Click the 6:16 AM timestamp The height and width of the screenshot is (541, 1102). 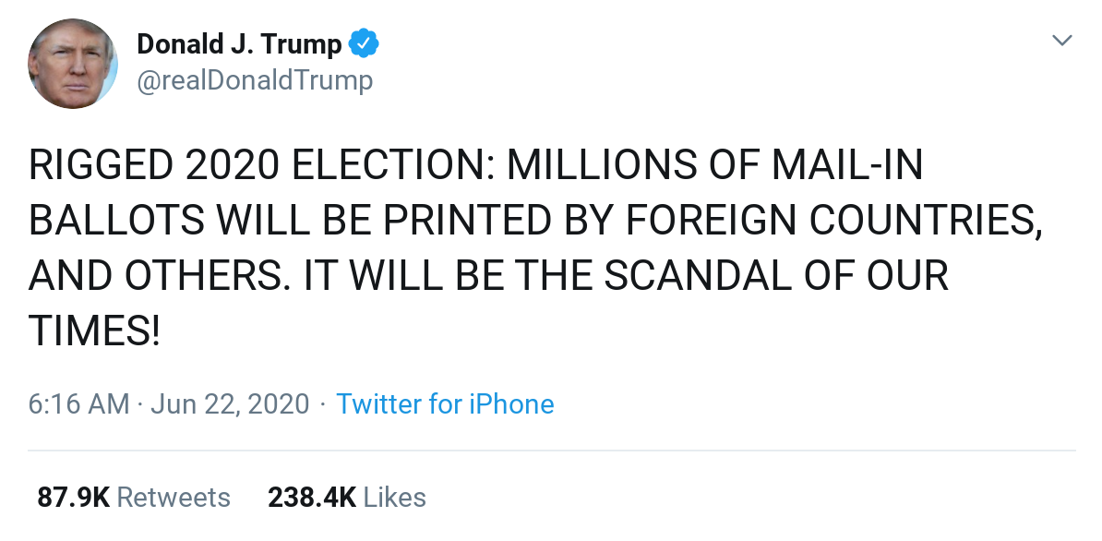click(x=79, y=404)
